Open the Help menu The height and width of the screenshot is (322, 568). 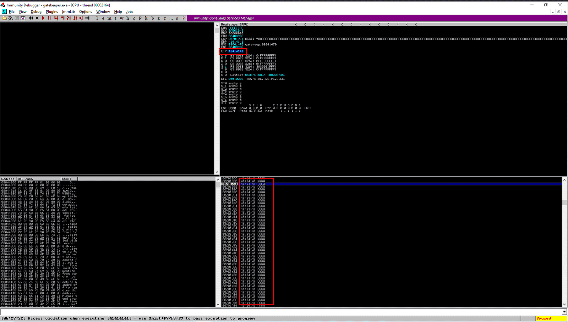[118, 12]
